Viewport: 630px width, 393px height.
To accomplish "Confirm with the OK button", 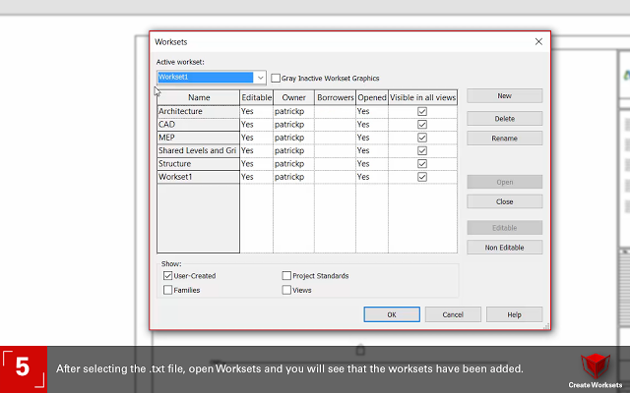I will [392, 314].
